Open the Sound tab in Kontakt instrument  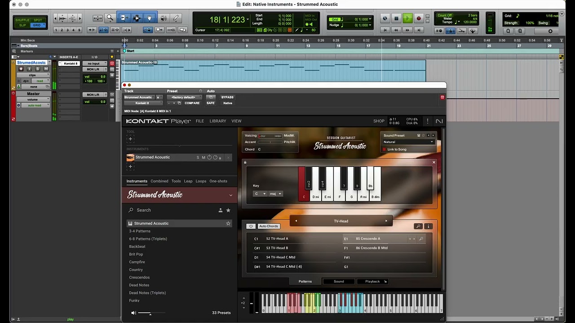[x=339, y=282]
